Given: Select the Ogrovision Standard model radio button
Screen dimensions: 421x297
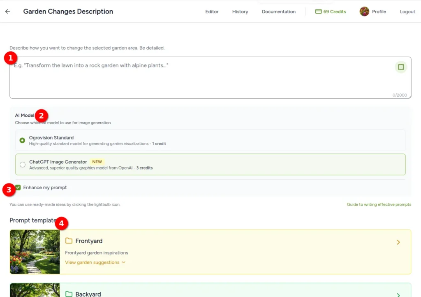Looking at the screenshot, I should (x=22, y=140).
